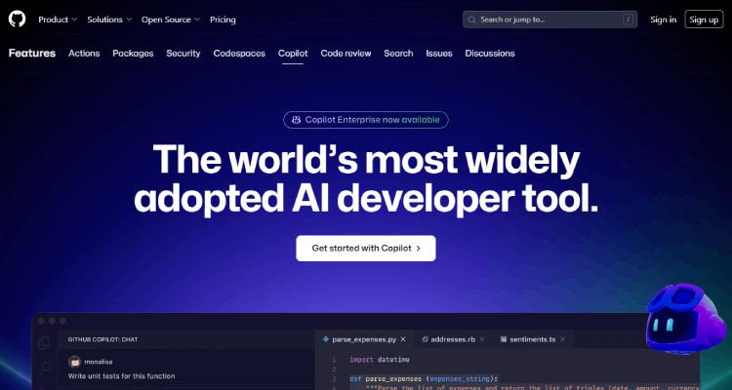Select the Copilot feature tab
The height and width of the screenshot is (390, 732).
293,54
